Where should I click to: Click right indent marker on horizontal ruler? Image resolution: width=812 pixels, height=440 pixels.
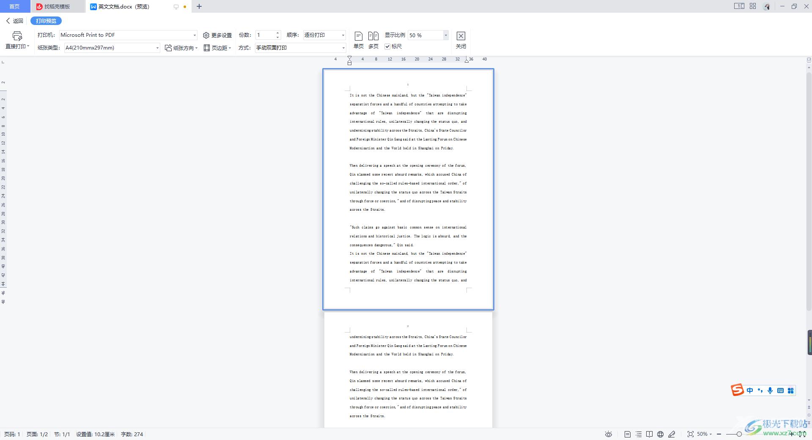click(466, 60)
